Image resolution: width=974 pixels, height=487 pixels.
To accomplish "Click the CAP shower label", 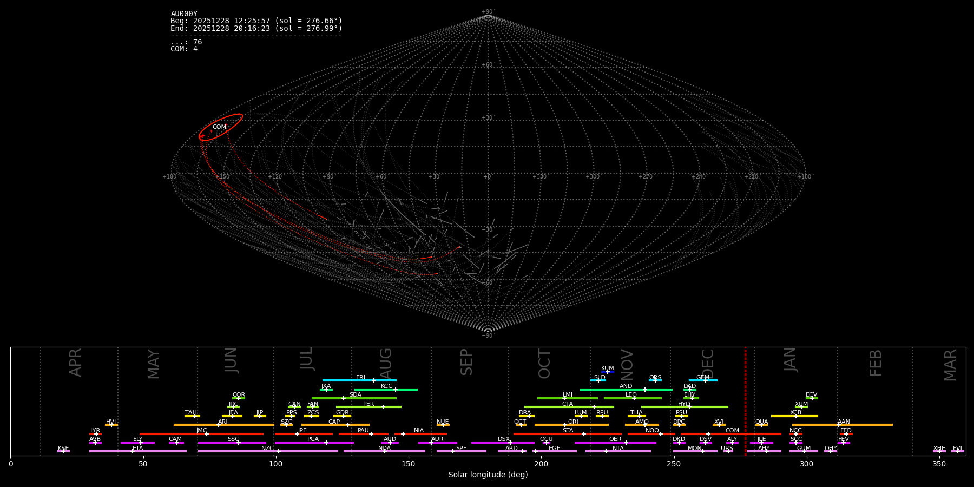I will pyautogui.click(x=334, y=422).
